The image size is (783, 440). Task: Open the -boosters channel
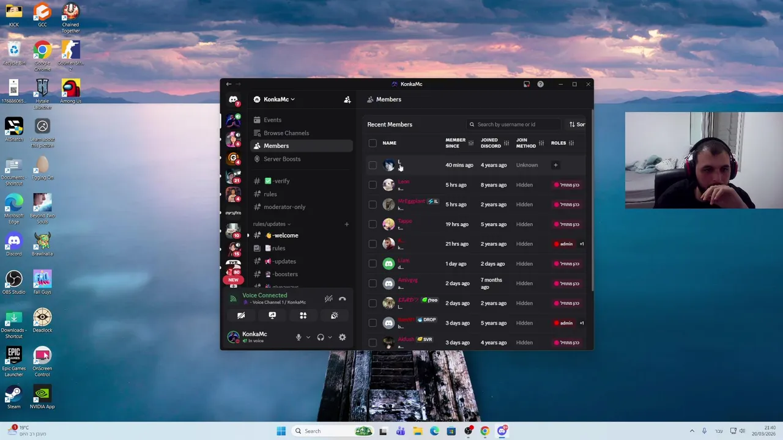[301, 274]
